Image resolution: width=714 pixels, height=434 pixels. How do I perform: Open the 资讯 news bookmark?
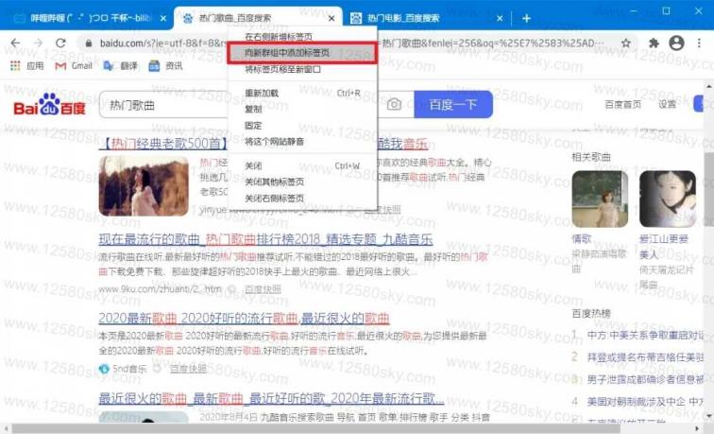(166, 65)
